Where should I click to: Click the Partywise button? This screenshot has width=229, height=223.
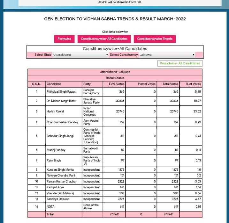[x=64, y=39]
